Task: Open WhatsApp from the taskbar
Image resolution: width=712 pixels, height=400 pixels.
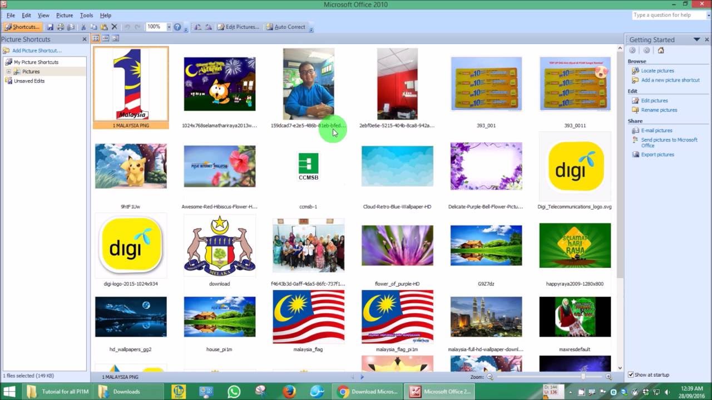Action: click(x=234, y=391)
